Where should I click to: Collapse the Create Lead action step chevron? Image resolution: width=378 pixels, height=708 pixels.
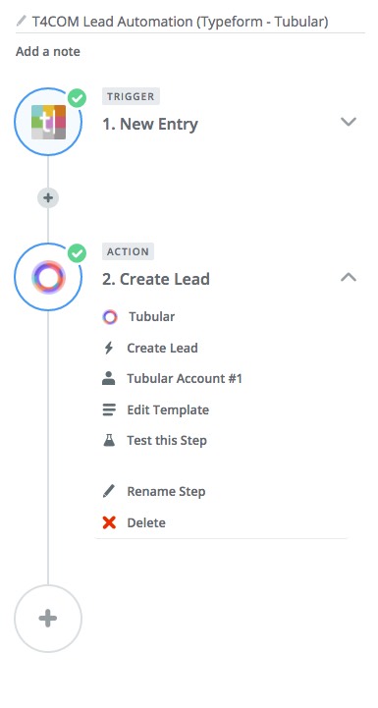[x=349, y=277]
